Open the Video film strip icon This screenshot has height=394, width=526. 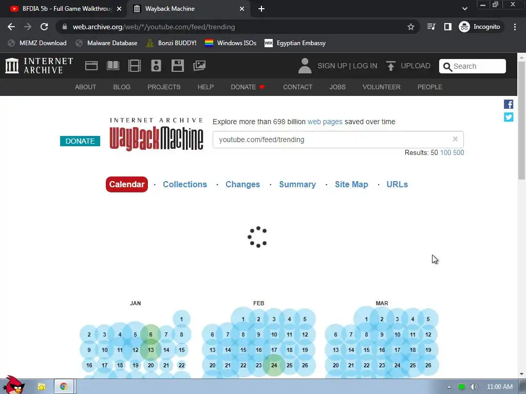135,66
